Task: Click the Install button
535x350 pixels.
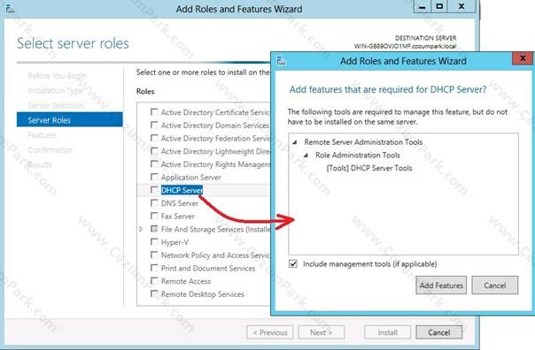Action: [388, 332]
